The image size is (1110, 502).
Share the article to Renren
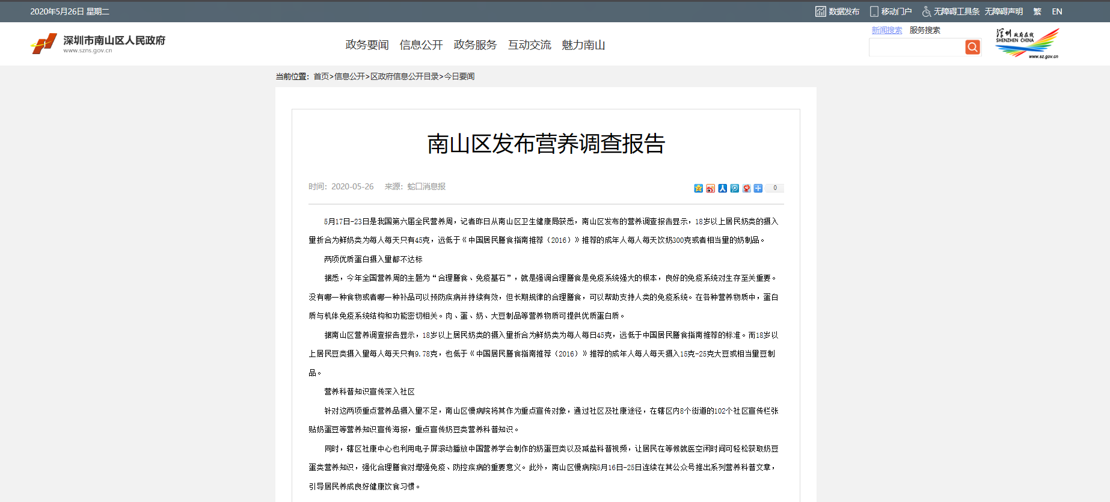pos(722,188)
